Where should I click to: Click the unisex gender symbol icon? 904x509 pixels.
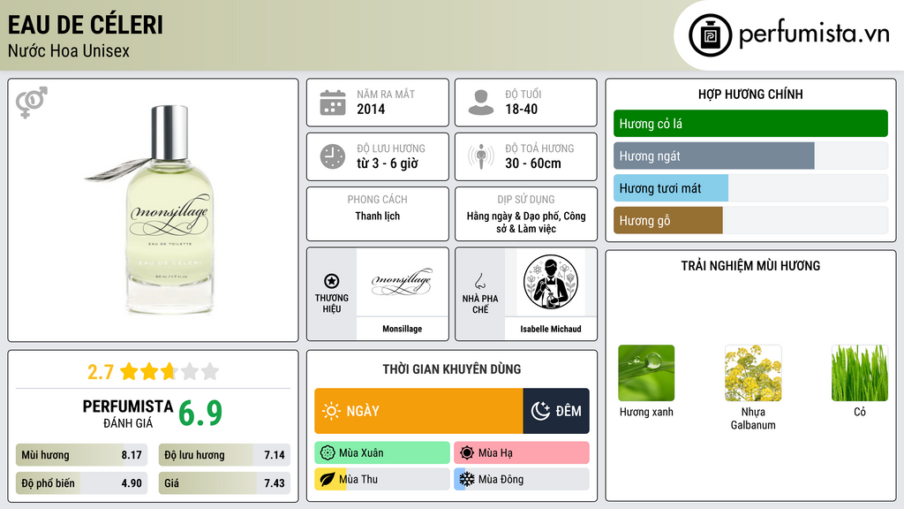click(x=32, y=102)
